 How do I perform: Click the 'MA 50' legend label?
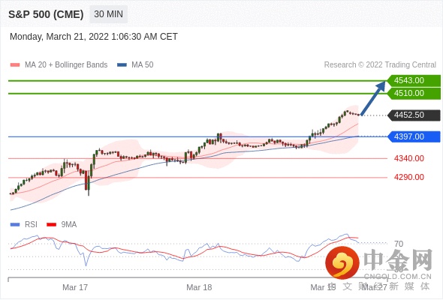(x=143, y=65)
